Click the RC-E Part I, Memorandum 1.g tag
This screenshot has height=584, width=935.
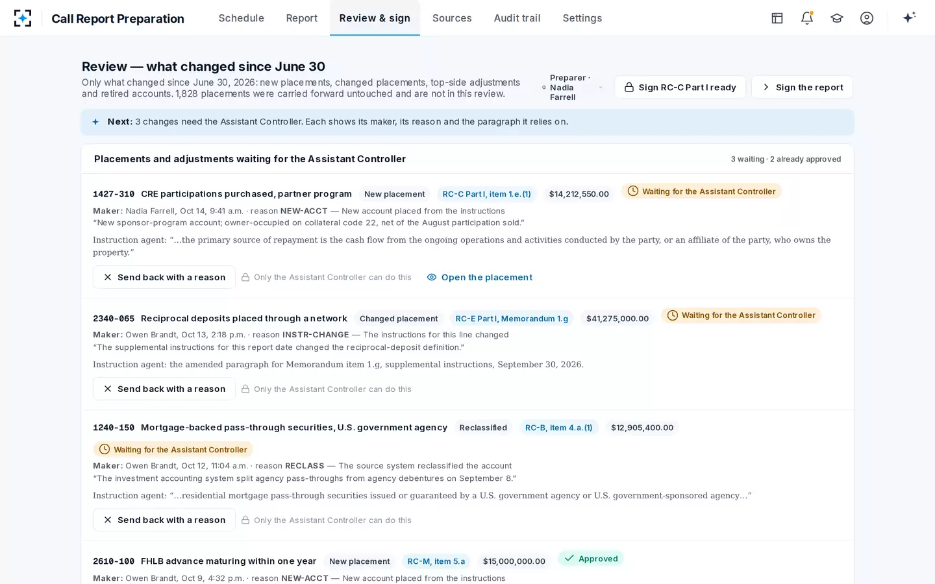pyautogui.click(x=512, y=319)
